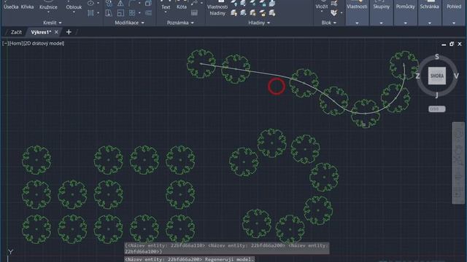The height and width of the screenshot is (262, 467).
Task: Expand the Kreslit panel
Action: pyautogui.click(x=52, y=23)
